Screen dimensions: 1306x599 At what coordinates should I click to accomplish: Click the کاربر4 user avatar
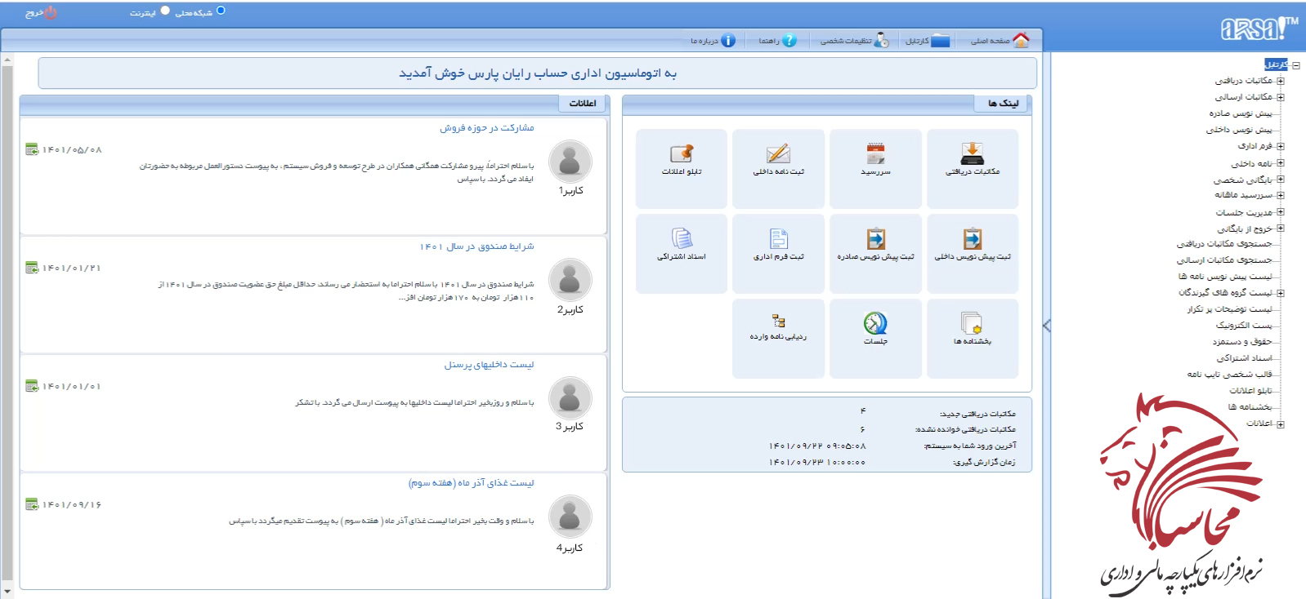point(570,517)
